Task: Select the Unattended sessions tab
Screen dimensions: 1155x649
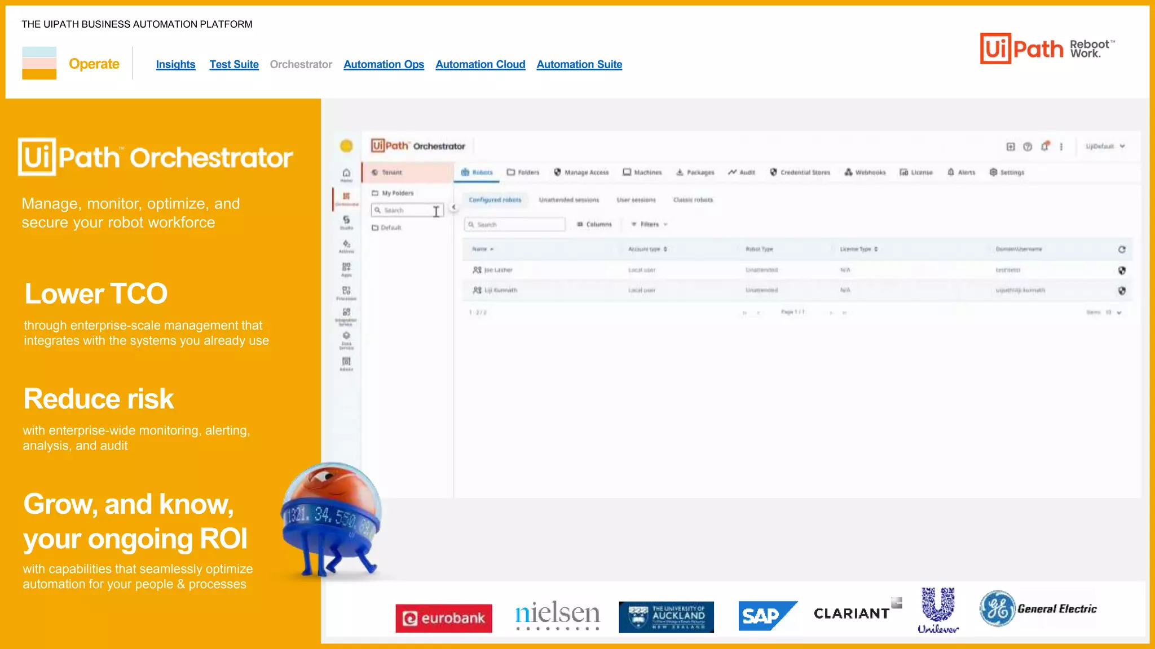Action: (568, 200)
